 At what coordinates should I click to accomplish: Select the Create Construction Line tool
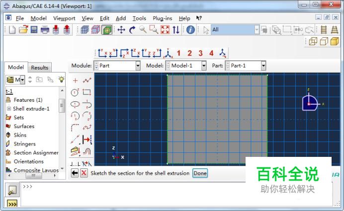tap(75, 140)
